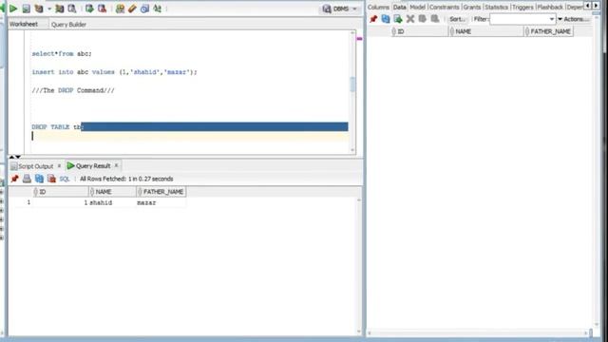Click the 'select*from abc;' line in editor
Image resolution: width=608 pixels, height=342 pixels.
(x=62, y=54)
